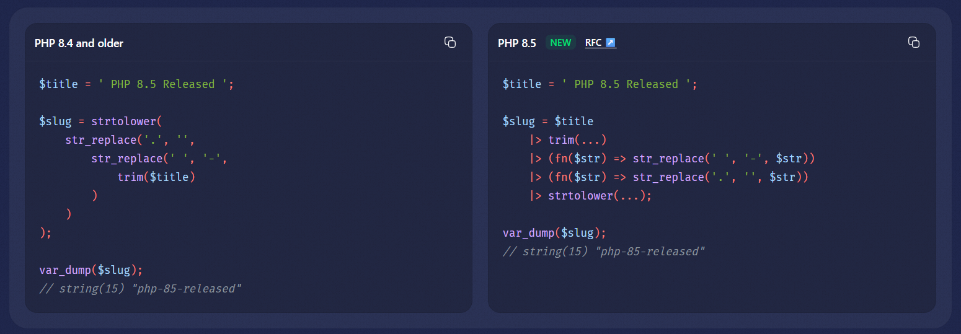Click the trim($title) line in left code

156,177
